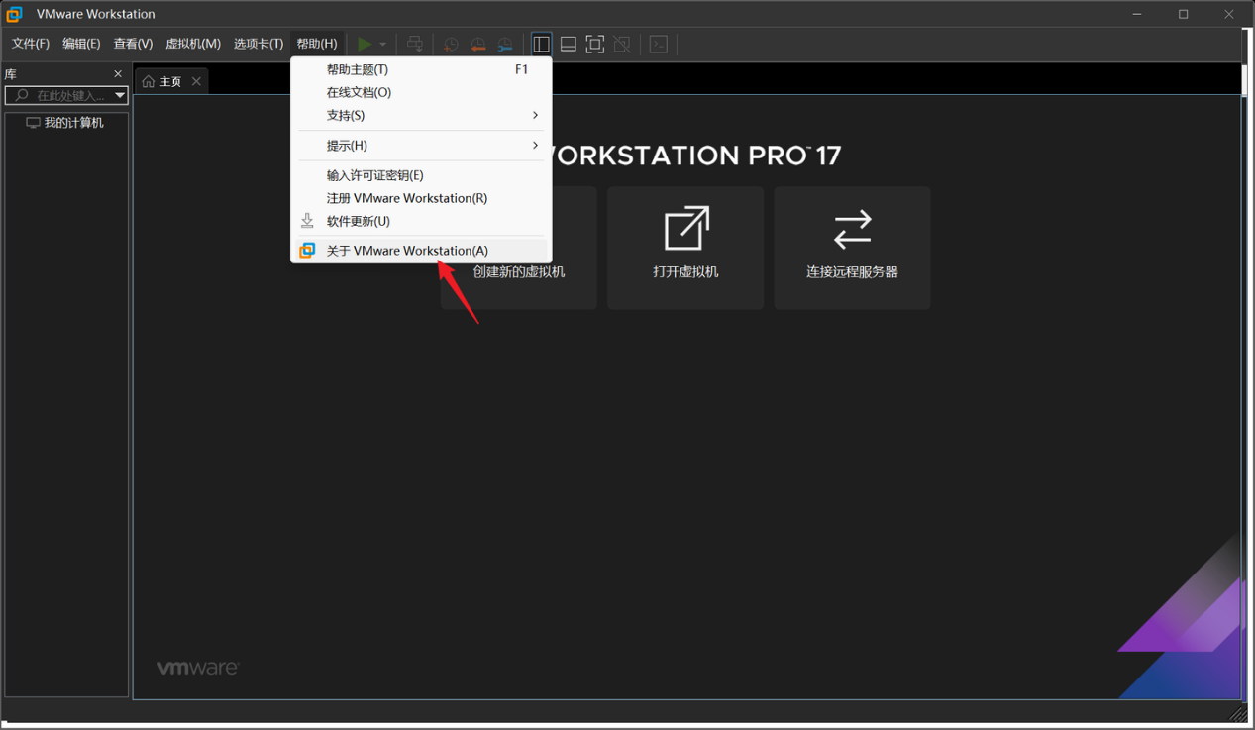
Task: Open the Snapshot Manager wrench icon
Action: (x=505, y=44)
